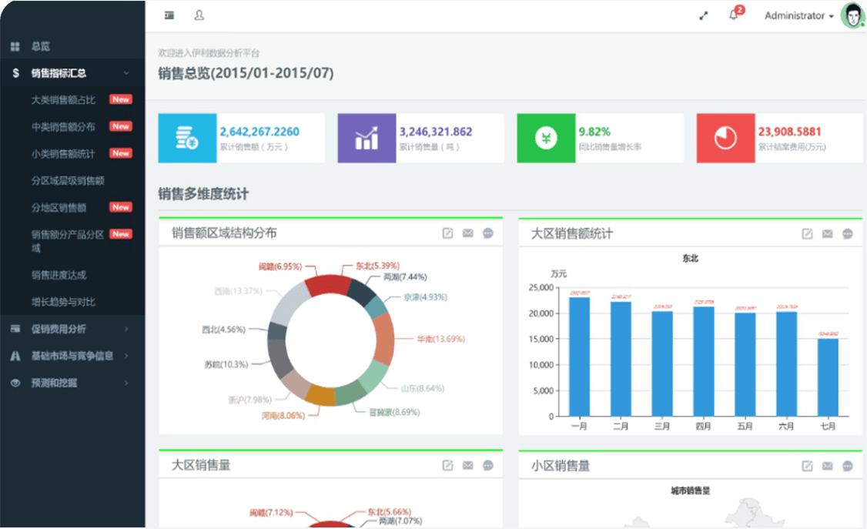
Task: Select the 山东(8.64%) donut chart label
Action: coord(423,389)
